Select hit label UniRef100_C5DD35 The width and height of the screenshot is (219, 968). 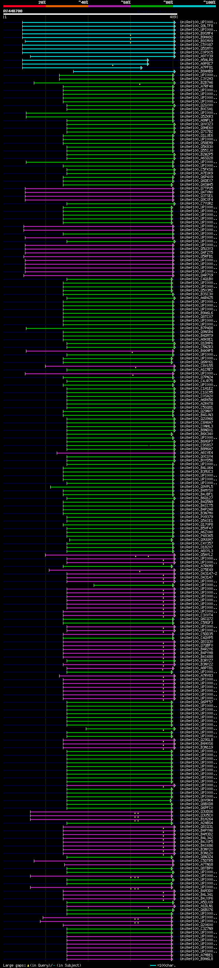pos(196,634)
